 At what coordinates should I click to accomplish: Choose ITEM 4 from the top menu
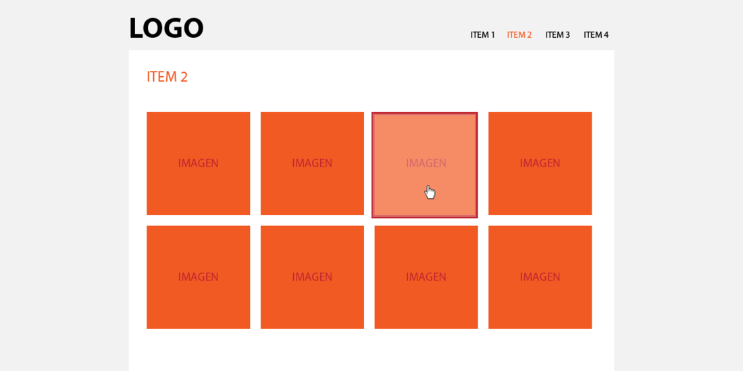596,34
